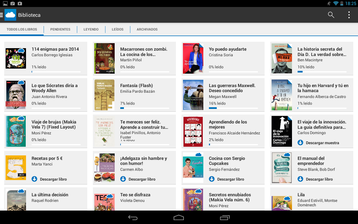Tap progress bar of Fantasía (Flash)
Image resolution: width=358 pixels, height=224 pixels.
click(145, 108)
